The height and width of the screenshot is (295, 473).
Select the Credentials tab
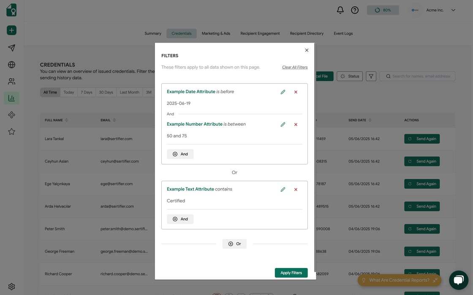click(x=181, y=33)
